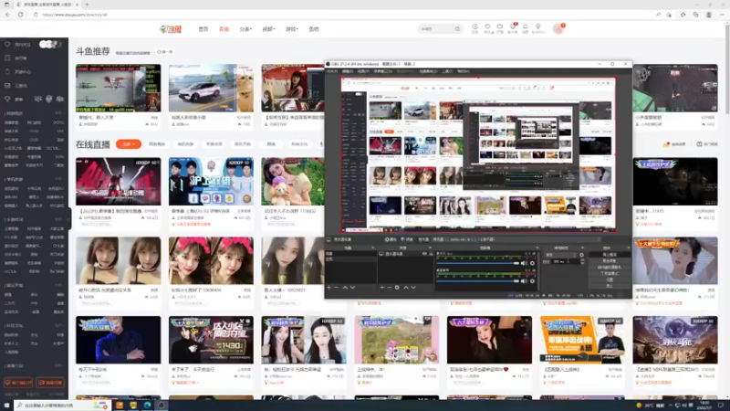Move source up in OBS sources panel
The image size is (730, 411).
click(406, 287)
